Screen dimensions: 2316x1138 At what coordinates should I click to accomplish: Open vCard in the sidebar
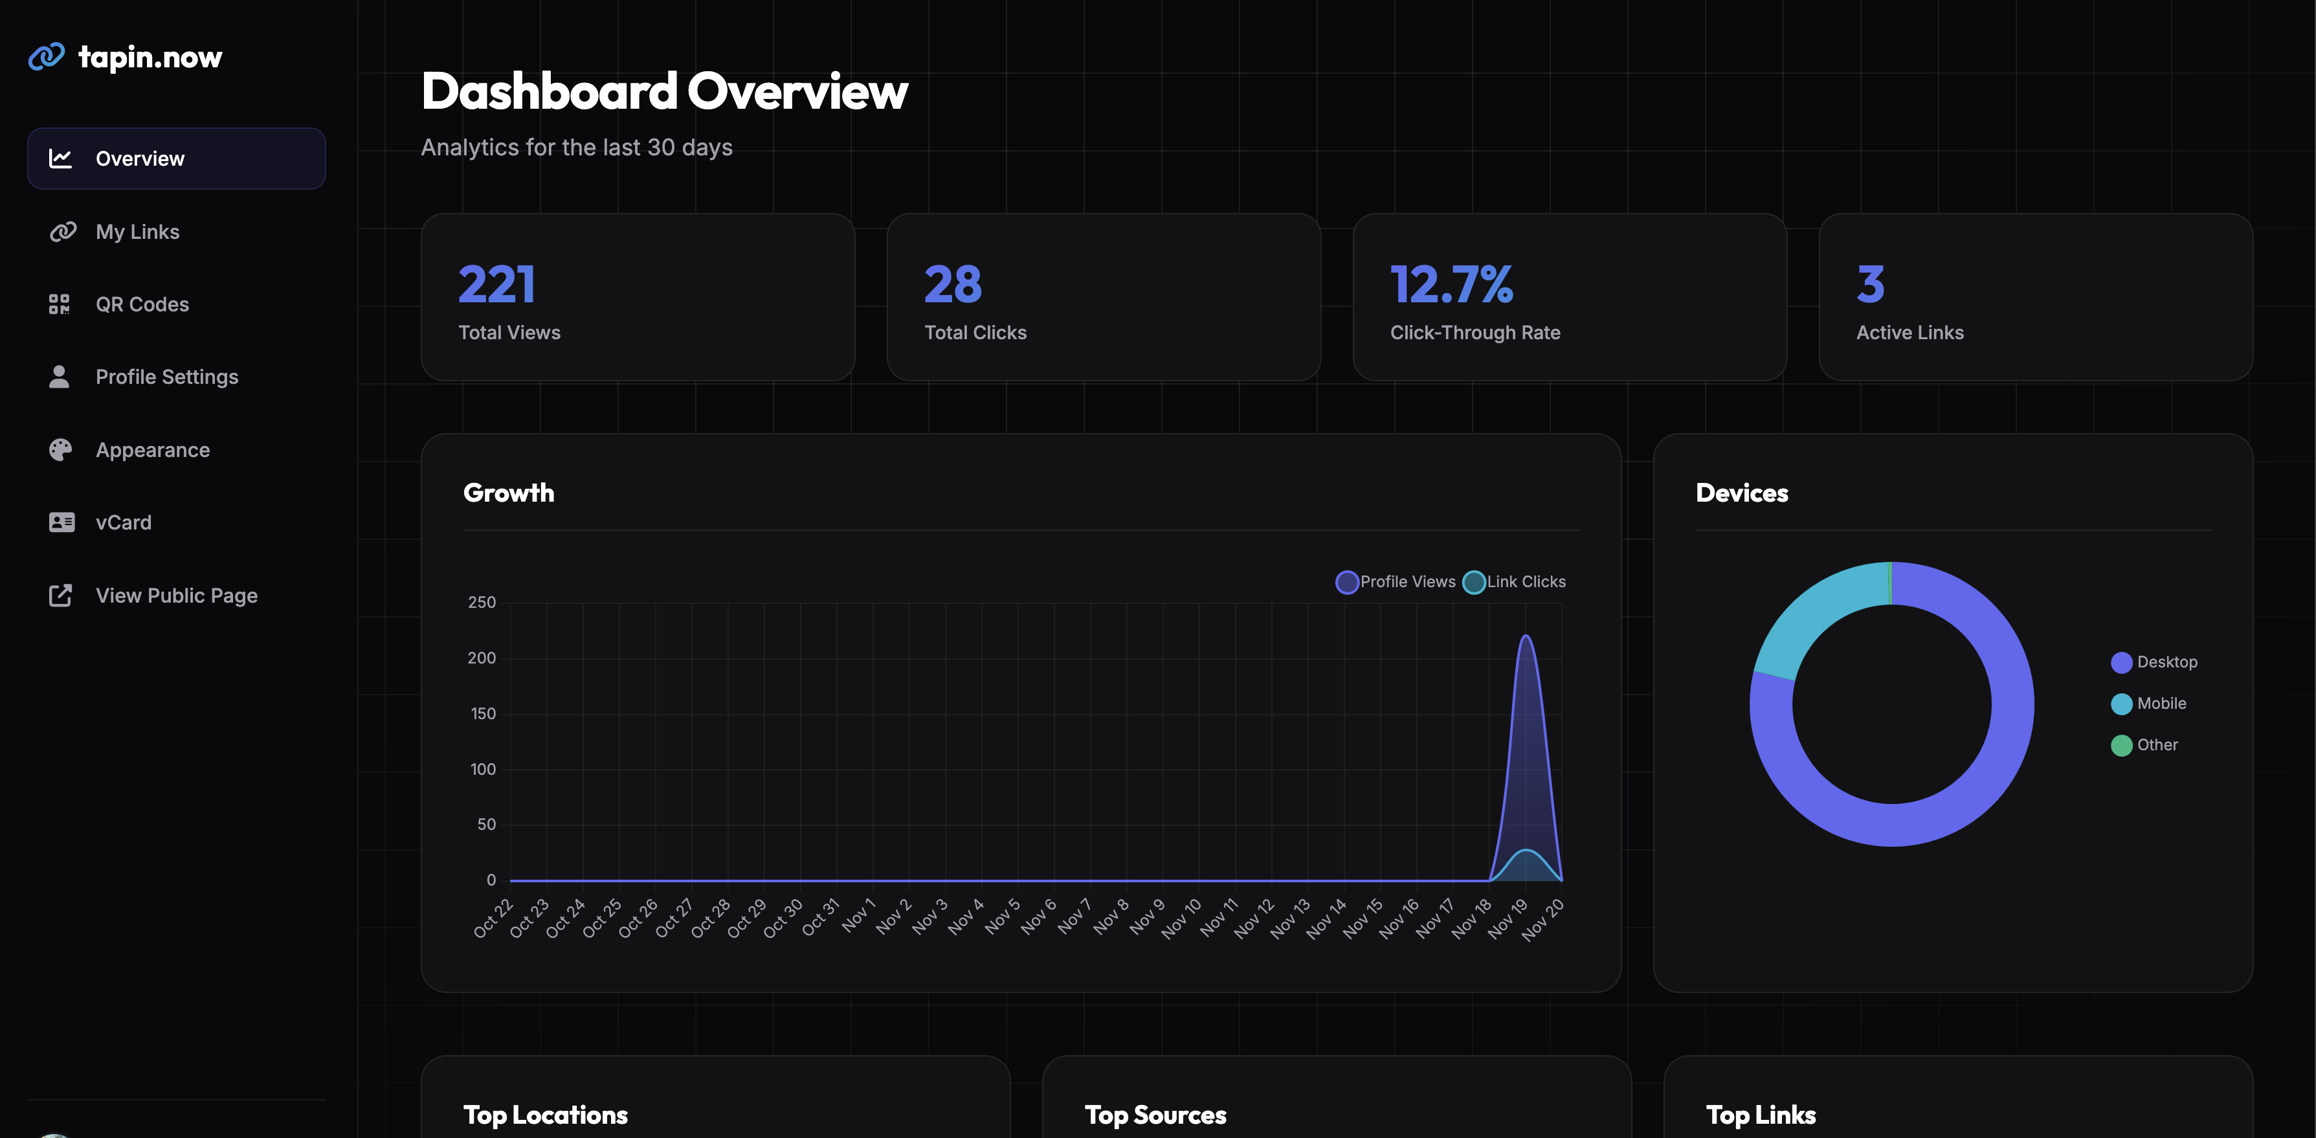(x=176, y=522)
